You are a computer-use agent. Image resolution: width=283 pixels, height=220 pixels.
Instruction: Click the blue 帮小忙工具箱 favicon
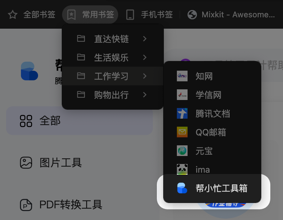tap(182, 188)
